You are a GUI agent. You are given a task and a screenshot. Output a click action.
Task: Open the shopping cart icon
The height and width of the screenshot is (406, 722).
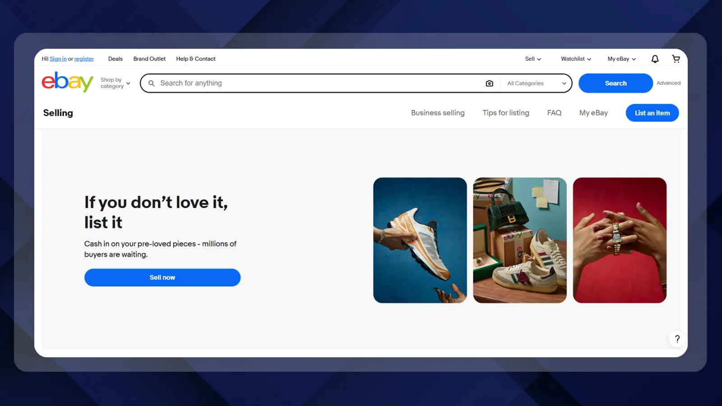tap(676, 59)
